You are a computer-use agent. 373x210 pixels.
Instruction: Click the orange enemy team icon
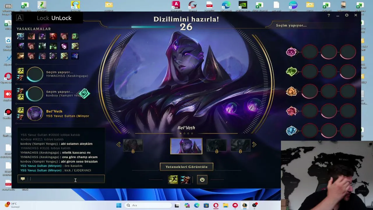point(291,91)
